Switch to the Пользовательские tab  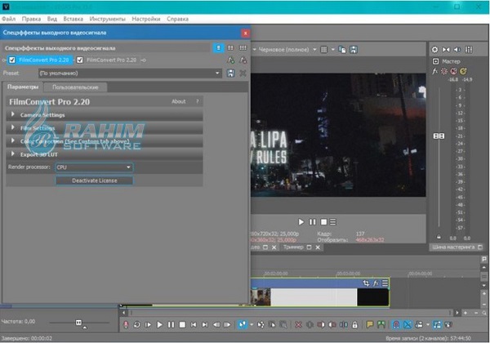75,87
